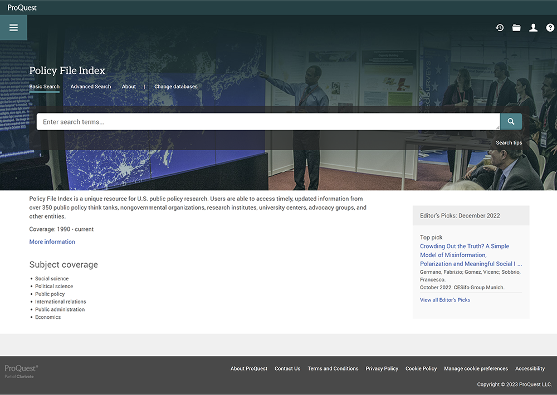557x395 pixels.
Task: Switch to the Advanced Search tab
Action: [x=90, y=87]
